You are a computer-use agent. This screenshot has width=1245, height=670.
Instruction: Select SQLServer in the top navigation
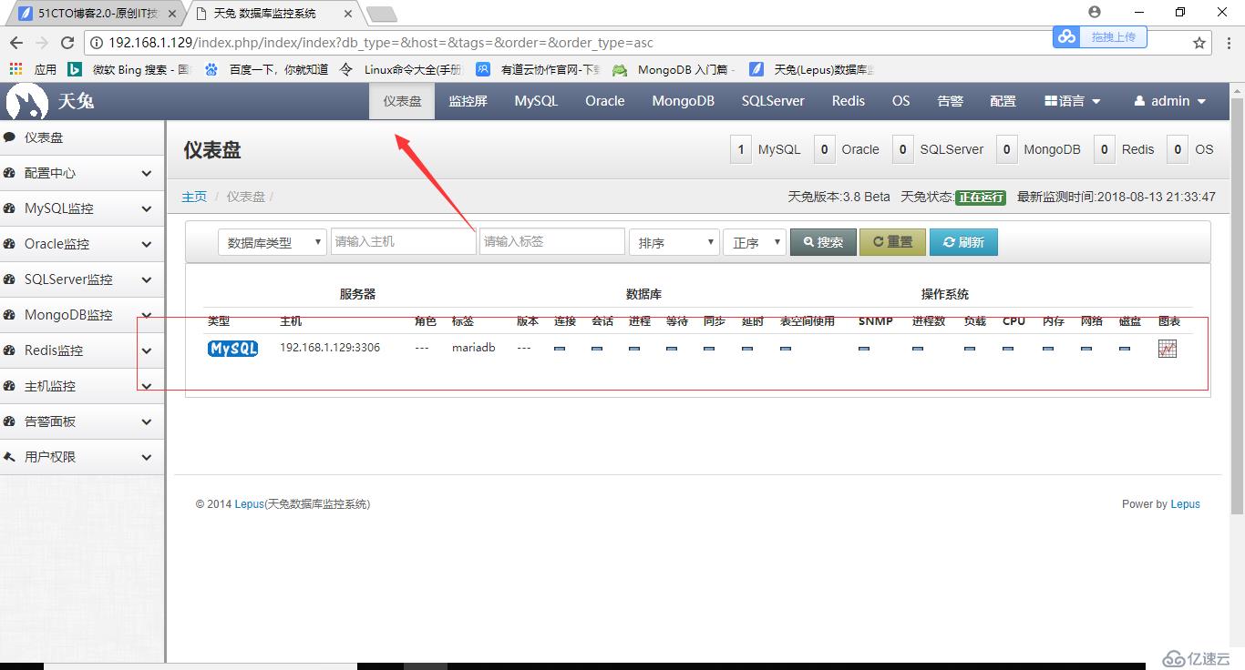coord(773,101)
